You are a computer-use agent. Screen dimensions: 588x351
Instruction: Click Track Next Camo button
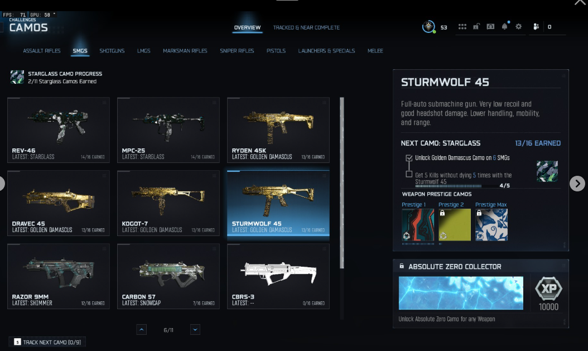[x=47, y=342]
